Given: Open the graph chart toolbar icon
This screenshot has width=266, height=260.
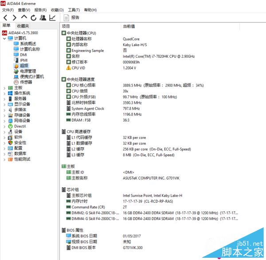Looking at the screenshot, I should pos(52,17).
